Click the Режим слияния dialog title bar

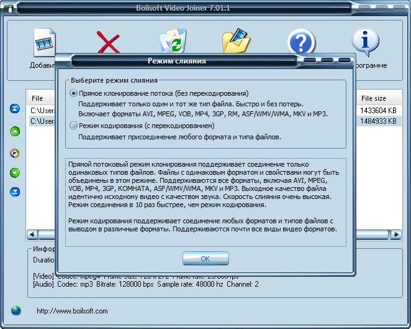[x=176, y=61]
